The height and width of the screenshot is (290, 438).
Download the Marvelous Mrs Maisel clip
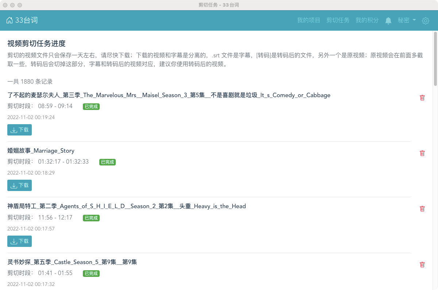pos(19,130)
